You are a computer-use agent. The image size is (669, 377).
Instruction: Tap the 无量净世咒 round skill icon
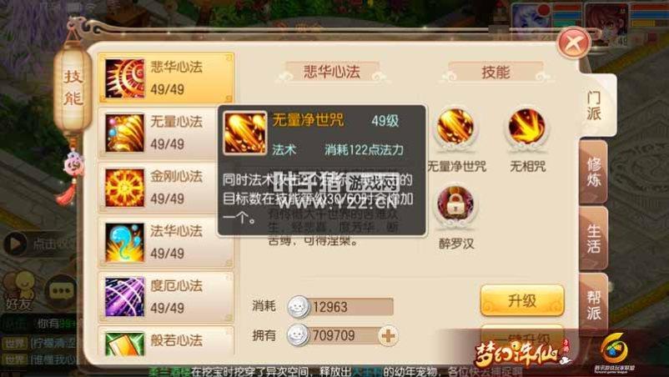455,127
